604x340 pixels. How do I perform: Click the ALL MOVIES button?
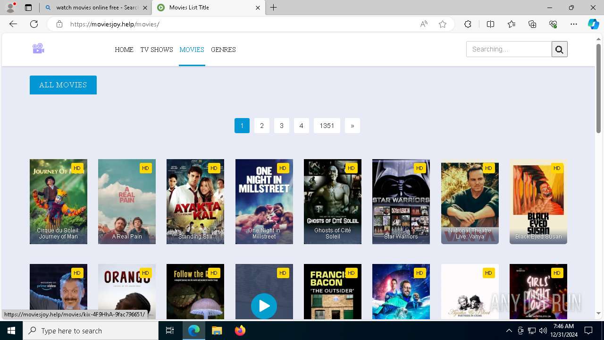pos(63,85)
